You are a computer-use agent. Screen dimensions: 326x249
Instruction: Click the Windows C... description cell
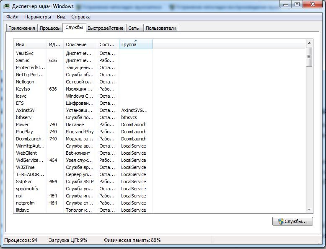pyautogui.click(x=80, y=96)
